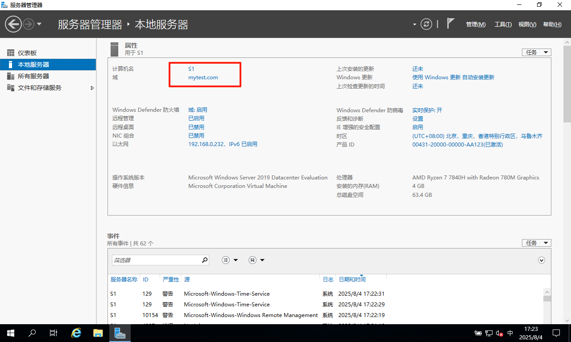The height and width of the screenshot is (342, 571).
Task: Click domain mytest.com link
Action: pos(203,77)
